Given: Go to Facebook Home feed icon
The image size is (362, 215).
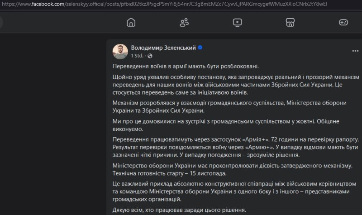Looking at the screenshot, I should (131, 22).
